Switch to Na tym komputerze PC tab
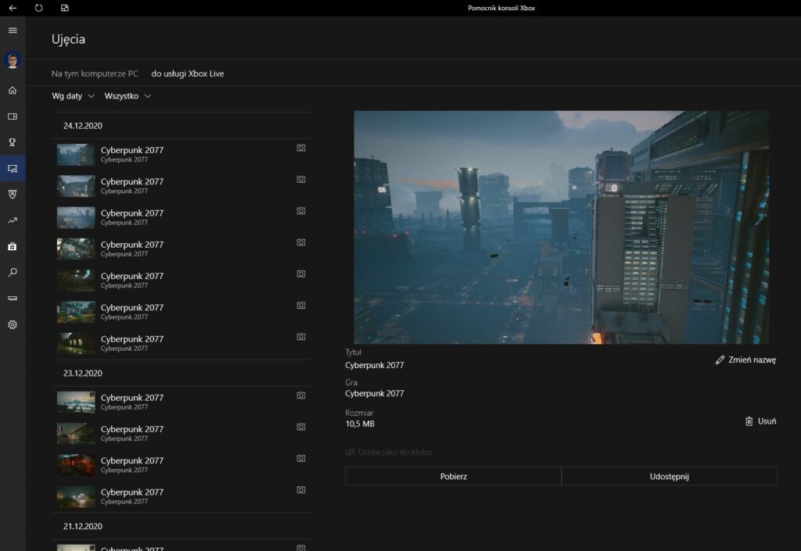The image size is (801, 551). click(95, 73)
